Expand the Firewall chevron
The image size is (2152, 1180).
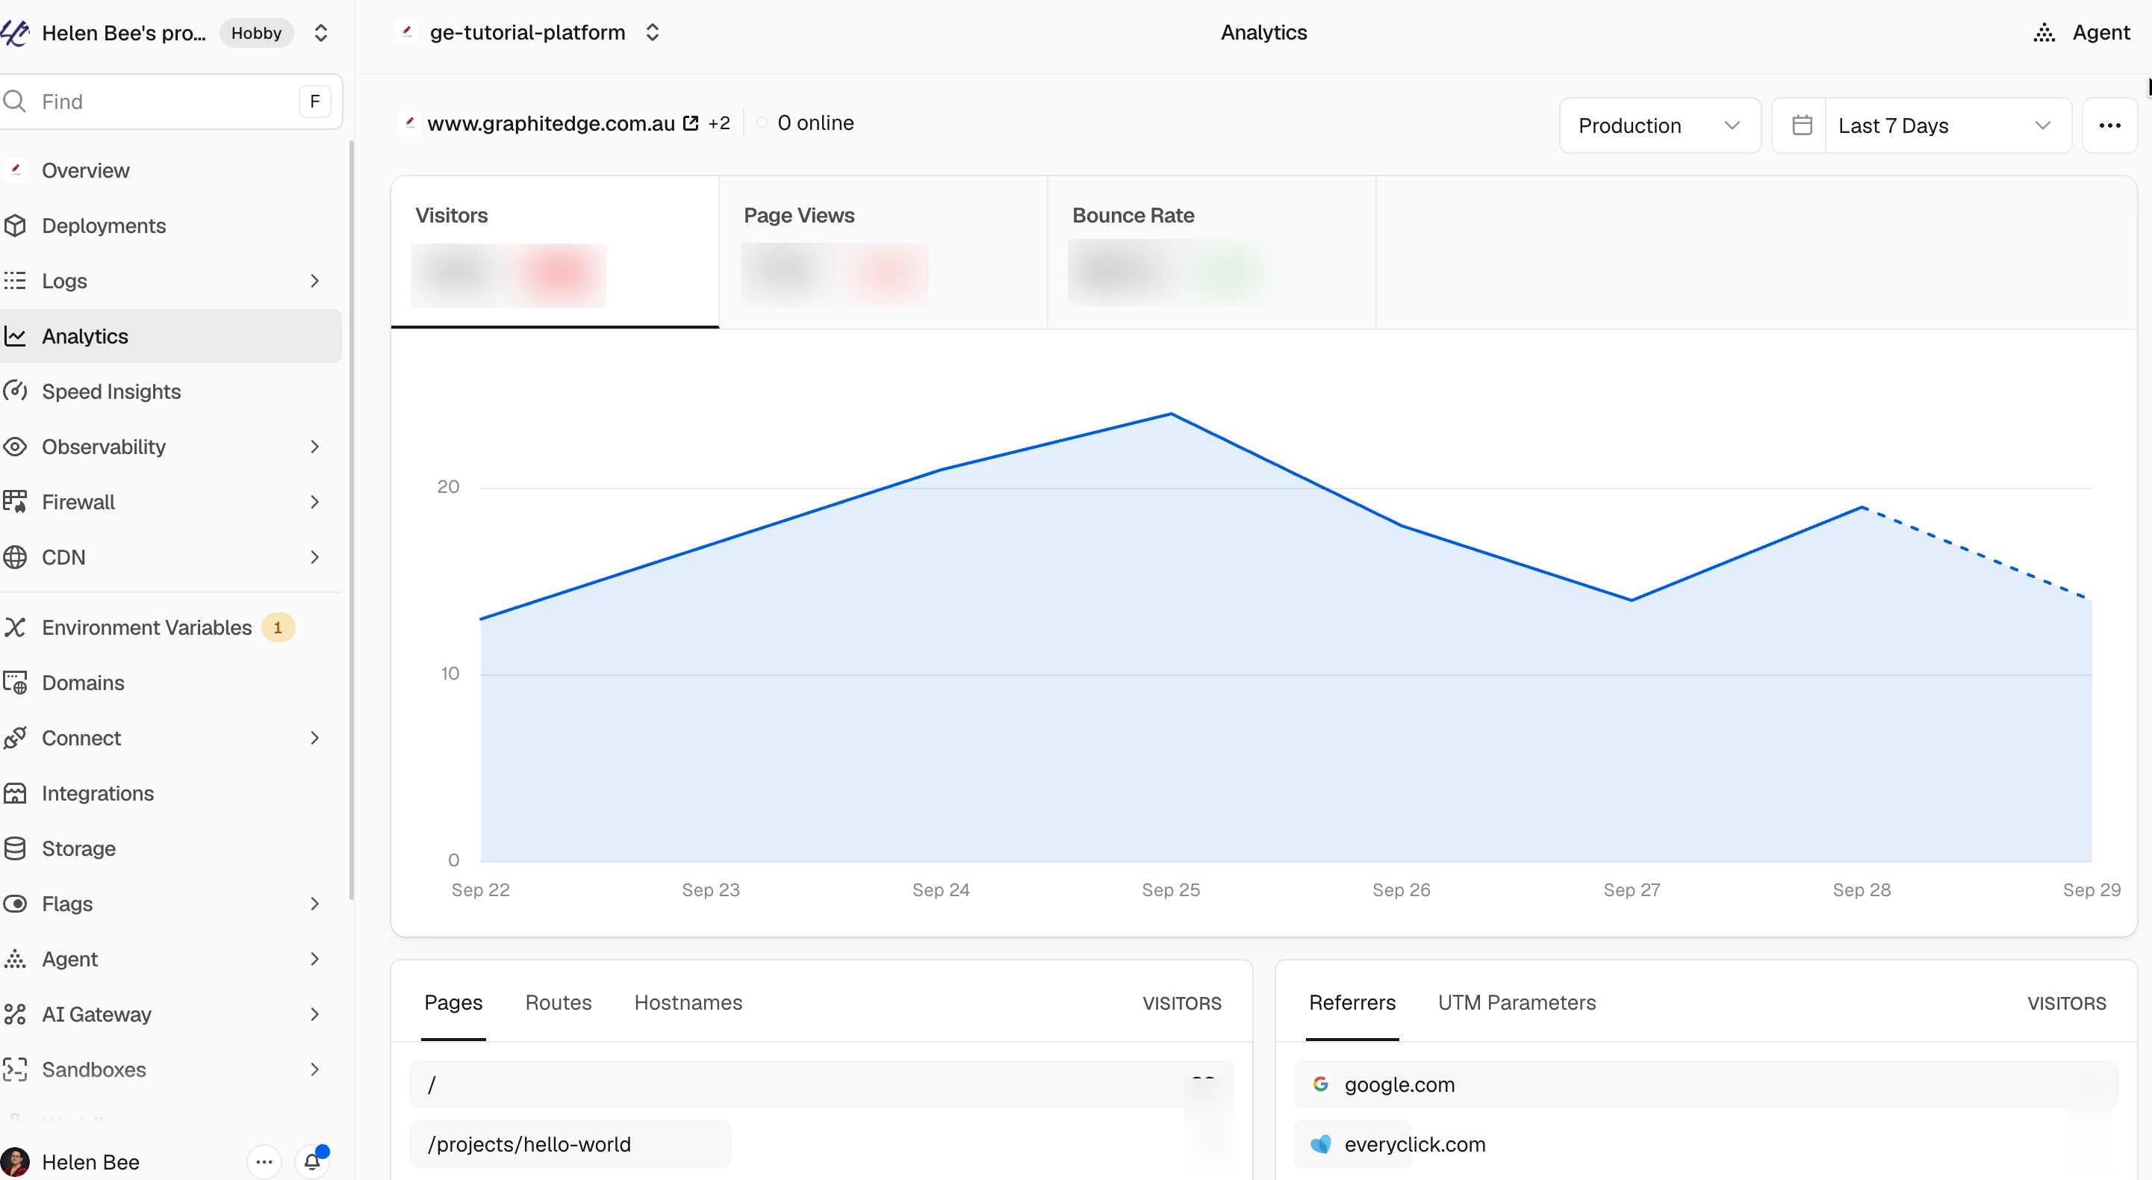(x=315, y=501)
